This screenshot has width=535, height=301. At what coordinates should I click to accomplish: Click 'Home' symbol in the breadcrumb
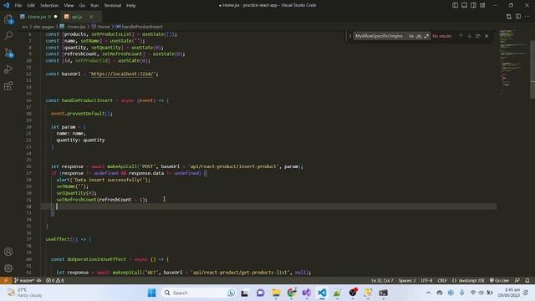coord(104,27)
